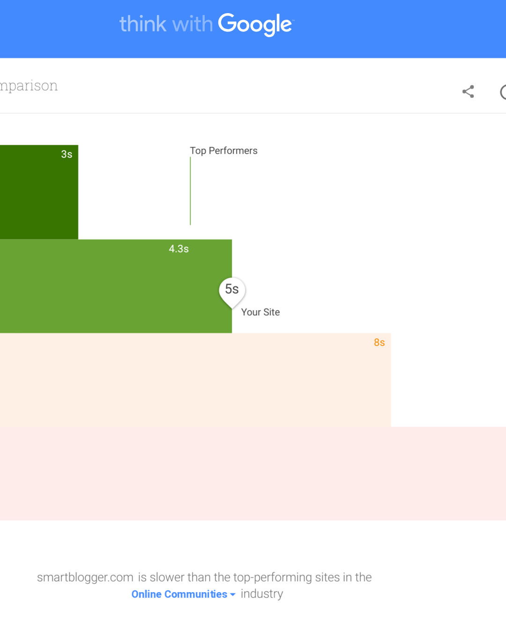This screenshot has width=506, height=639.
Task: Click the smartblogger.com text
Action: [85, 577]
